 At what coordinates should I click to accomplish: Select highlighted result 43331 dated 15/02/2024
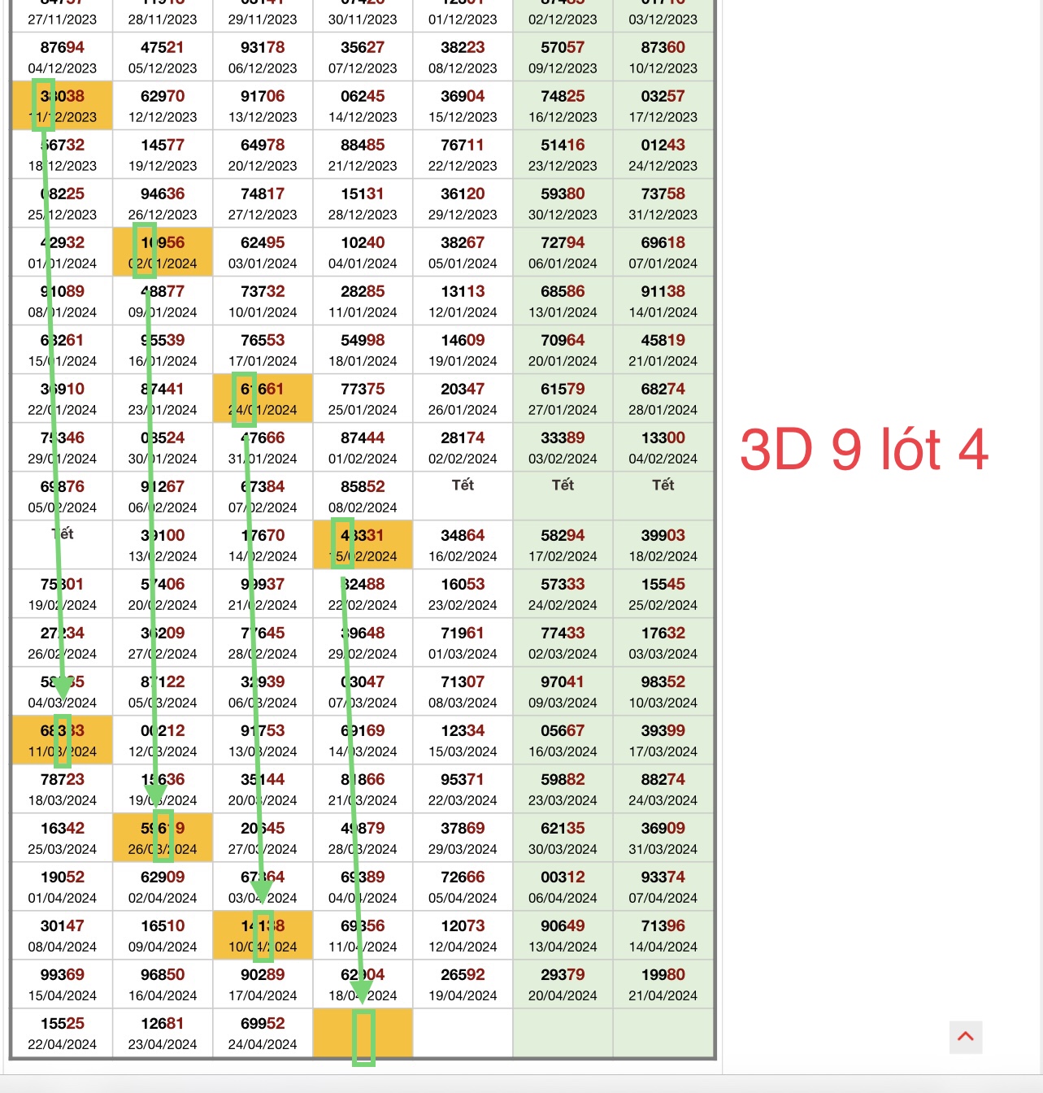(x=363, y=545)
